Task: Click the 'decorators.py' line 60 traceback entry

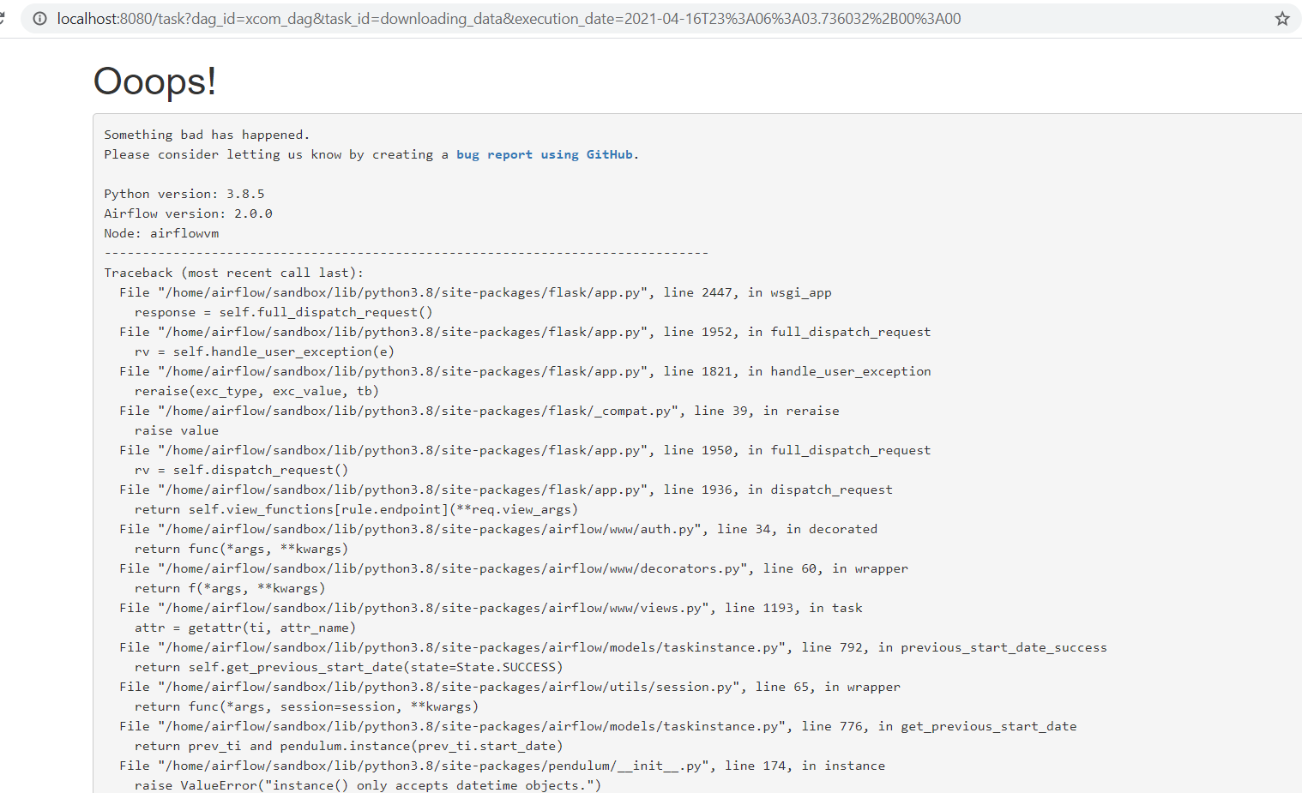Action: tap(514, 568)
